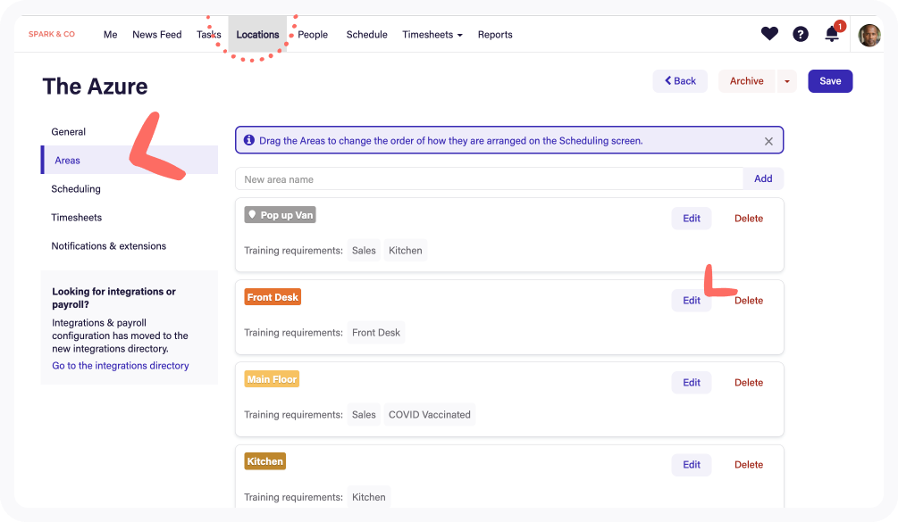Open notifications from the bell icon
The image size is (898, 522).
click(x=830, y=34)
